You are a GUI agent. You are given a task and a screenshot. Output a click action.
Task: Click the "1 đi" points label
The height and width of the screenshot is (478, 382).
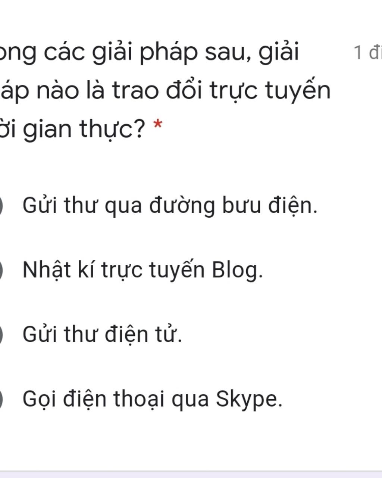coord(367,53)
